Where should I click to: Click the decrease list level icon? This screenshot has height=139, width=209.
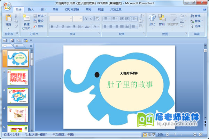(x=122, y=19)
